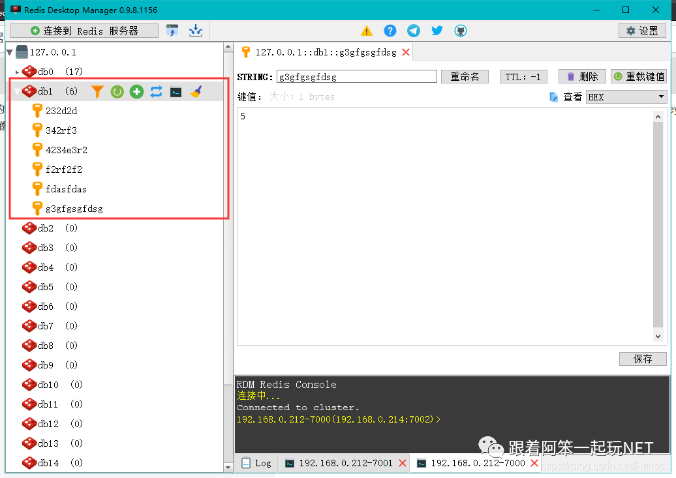Image resolution: width=676 pixels, height=478 pixels.
Task: Open the HEX view format dropdown
Action: [x=626, y=97]
